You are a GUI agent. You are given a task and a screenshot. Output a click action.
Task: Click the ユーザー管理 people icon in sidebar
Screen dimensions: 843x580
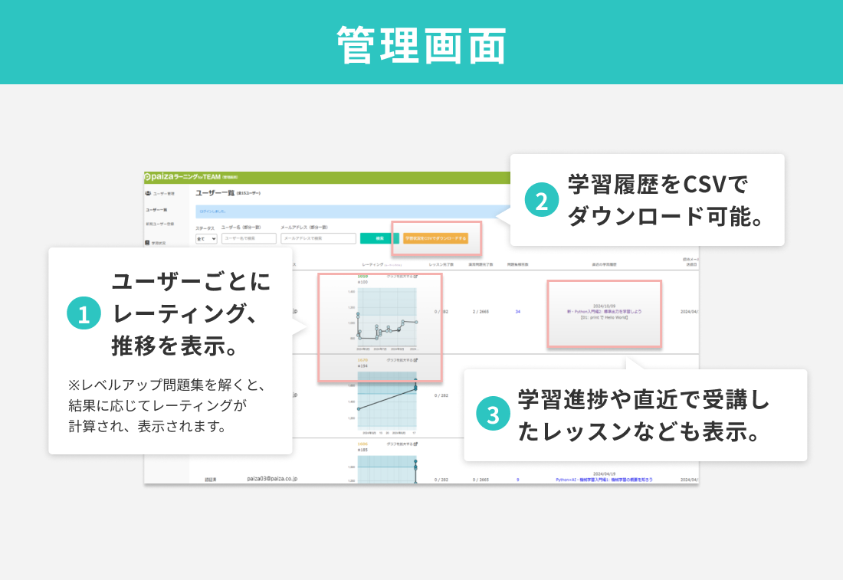pos(149,194)
